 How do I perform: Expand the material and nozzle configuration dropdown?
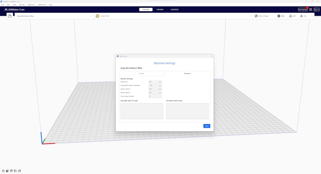point(250,16)
